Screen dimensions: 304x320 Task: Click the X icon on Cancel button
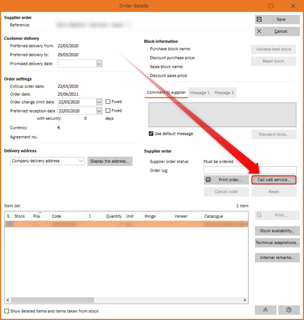(259, 31)
